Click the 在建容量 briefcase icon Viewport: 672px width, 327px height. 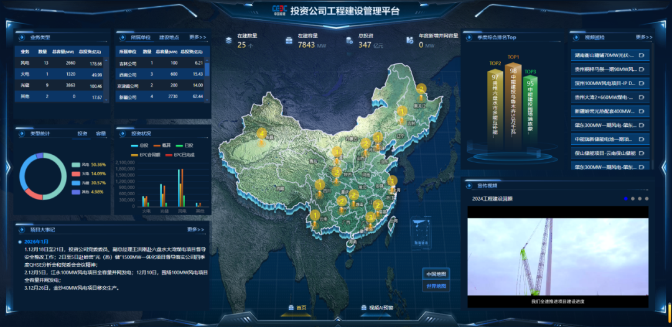click(x=289, y=40)
